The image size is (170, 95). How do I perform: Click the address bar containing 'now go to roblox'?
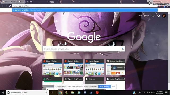pyautogui.click(x=85, y=6)
